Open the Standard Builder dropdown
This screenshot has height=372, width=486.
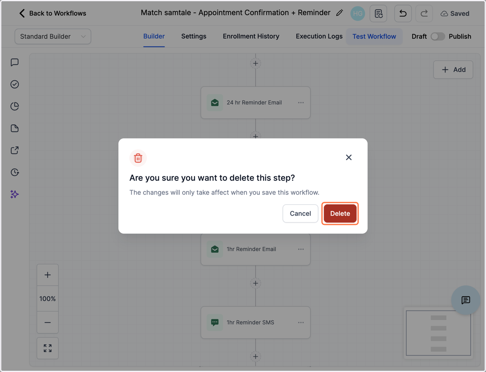(x=53, y=36)
